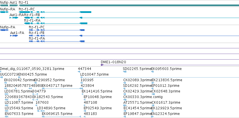Click the CK02429.3prime label
Viewport: 239px width, 118px height.
138,91
